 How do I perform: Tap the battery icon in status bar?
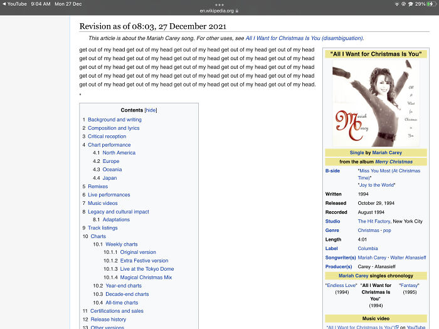[x=430, y=4]
